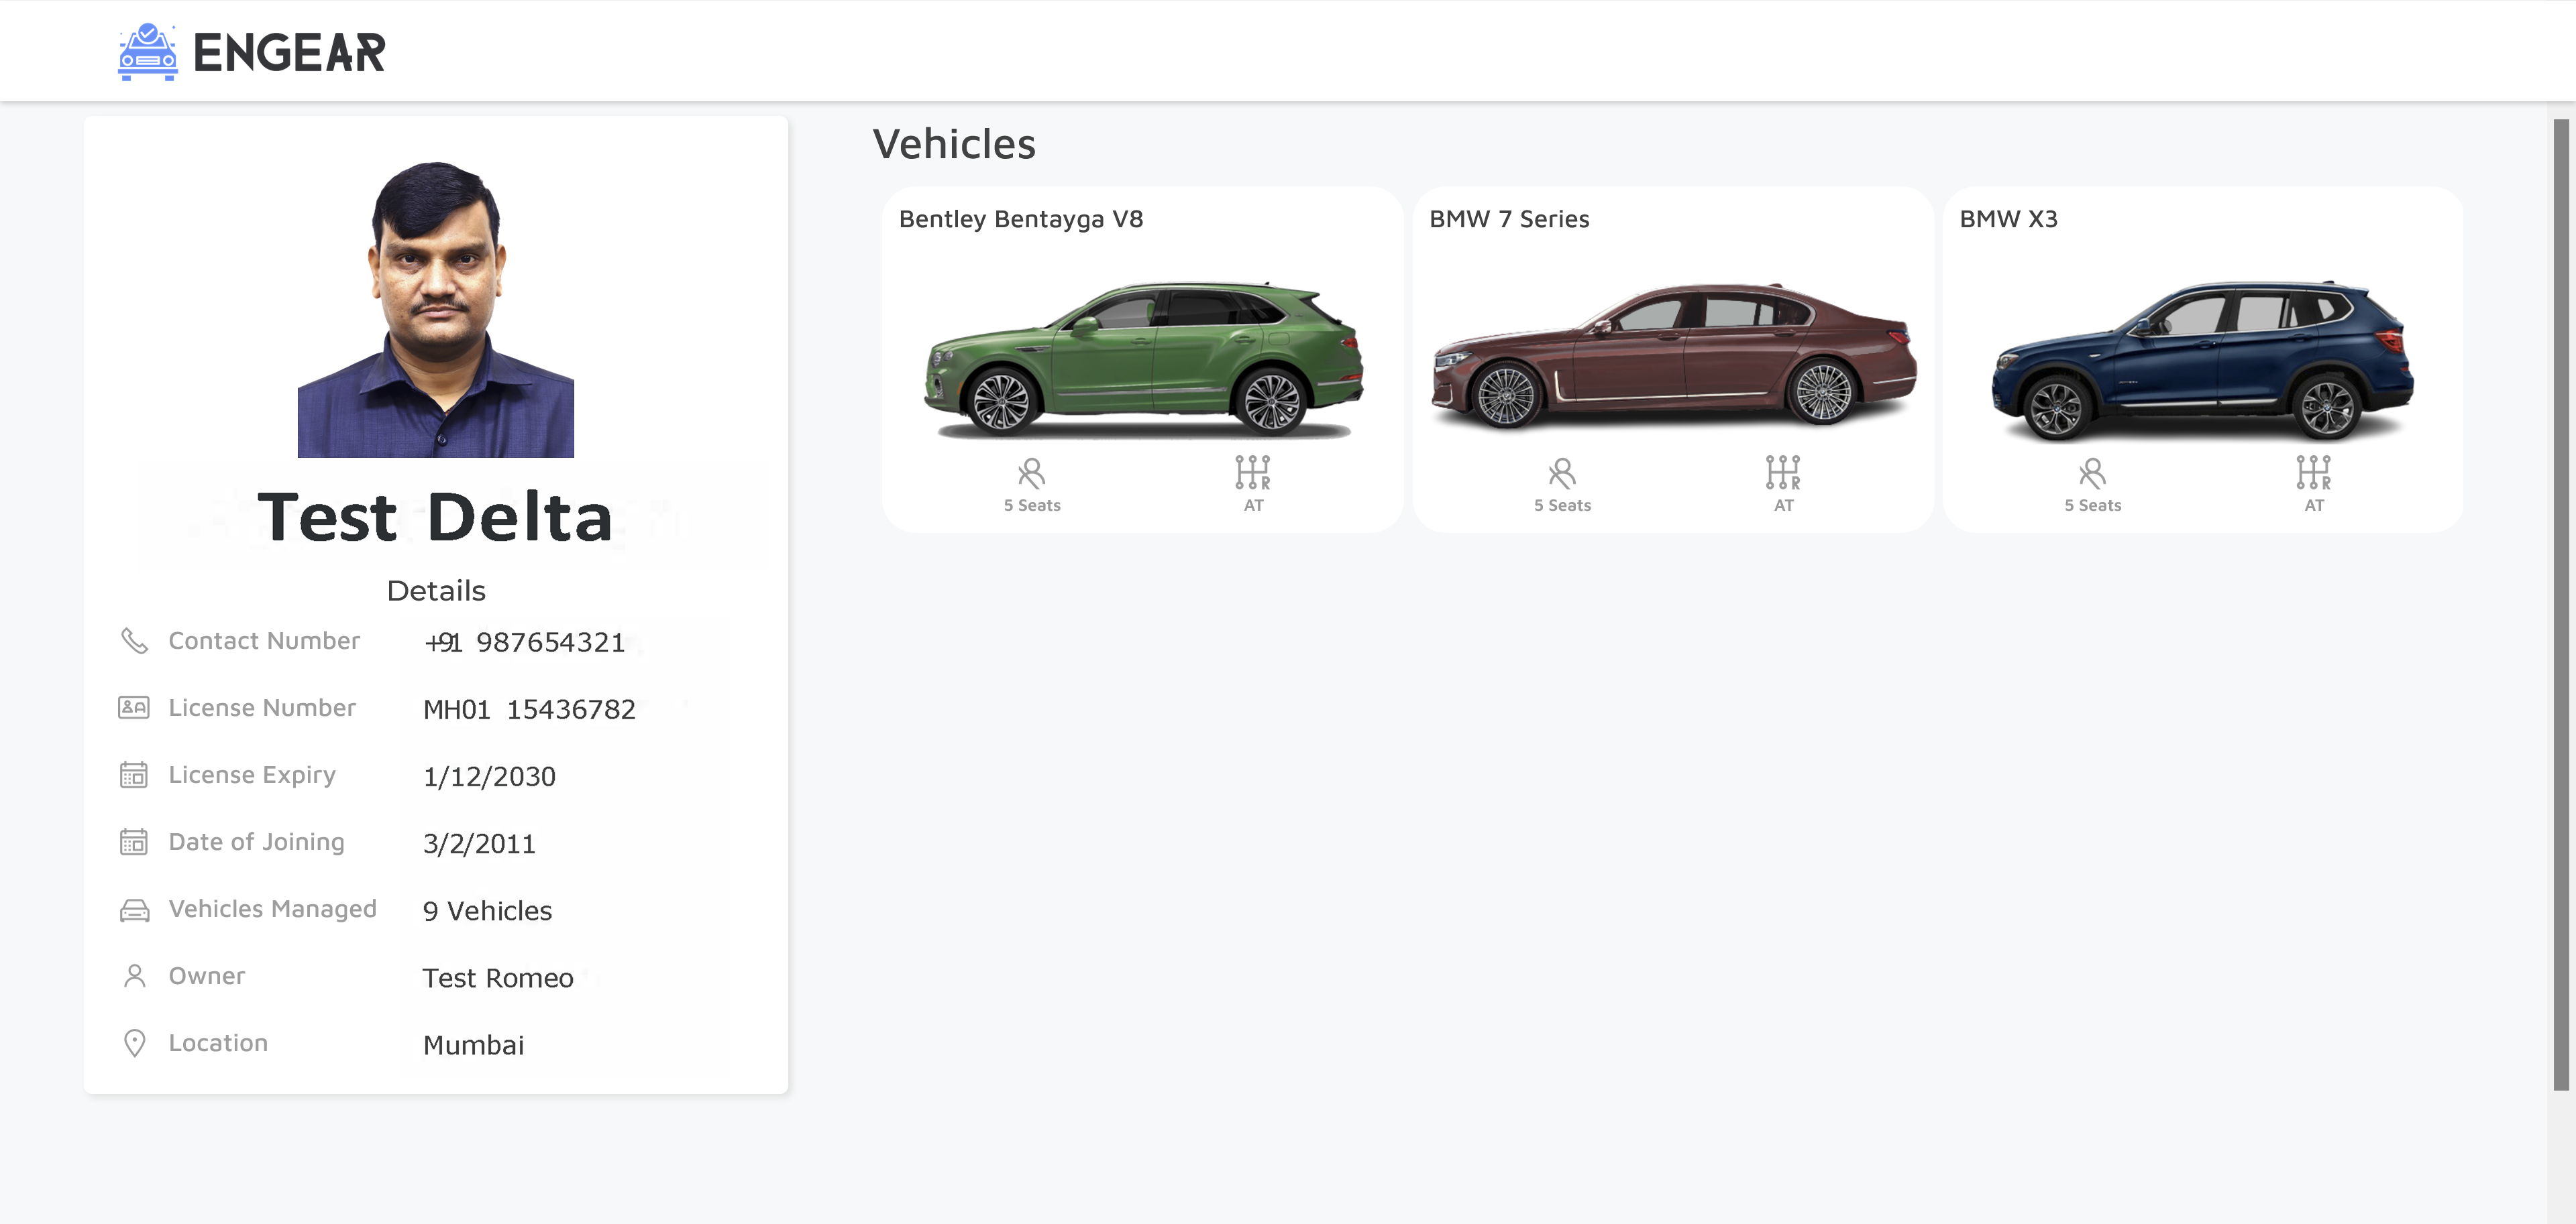
Task: Click license expiry date 1/12/2030
Action: tap(489, 776)
